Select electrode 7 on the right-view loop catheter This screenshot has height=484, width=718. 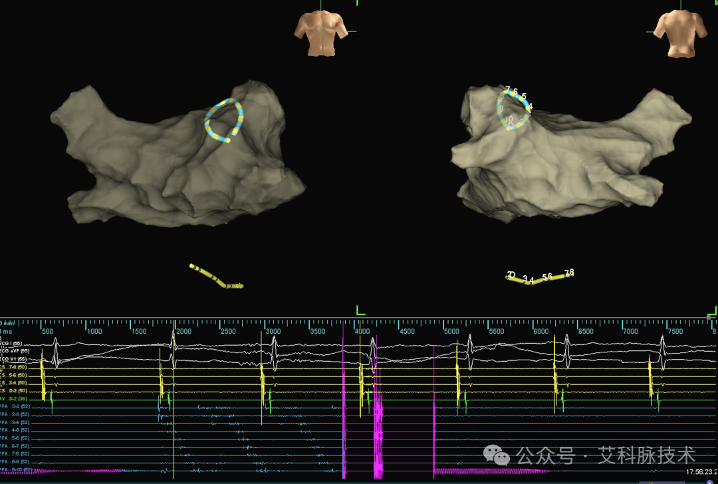pos(507,89)
